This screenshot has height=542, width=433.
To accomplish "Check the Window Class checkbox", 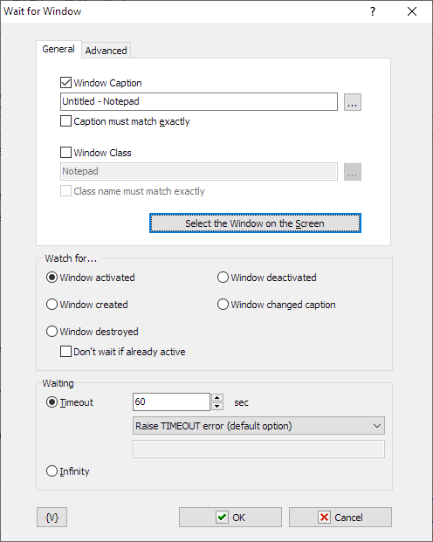I will (65, 153).
